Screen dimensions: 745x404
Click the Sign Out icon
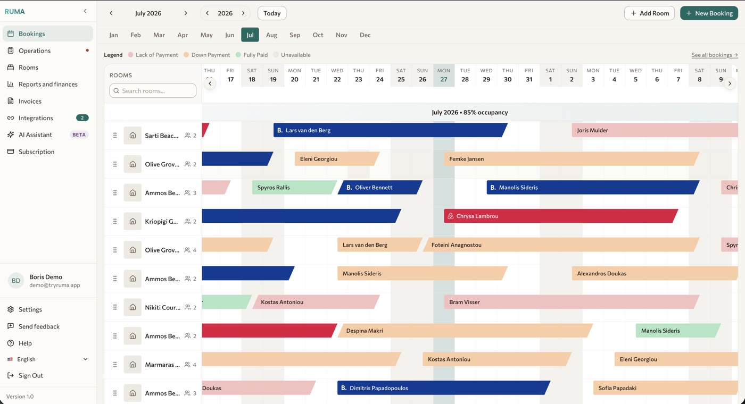[11, 375]
